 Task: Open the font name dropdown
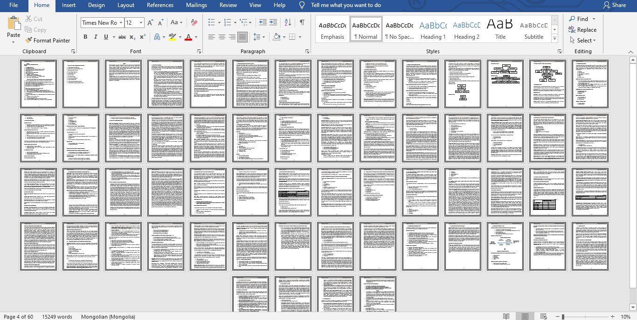121,22
